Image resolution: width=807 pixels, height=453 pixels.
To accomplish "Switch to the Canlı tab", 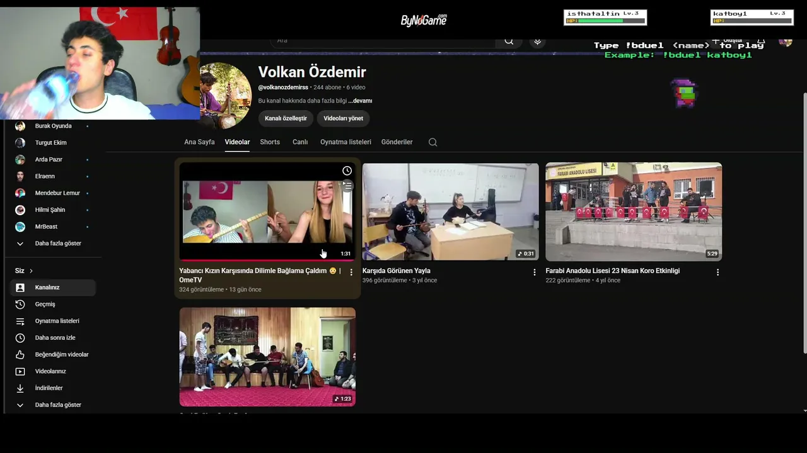I will coord(300,142).
